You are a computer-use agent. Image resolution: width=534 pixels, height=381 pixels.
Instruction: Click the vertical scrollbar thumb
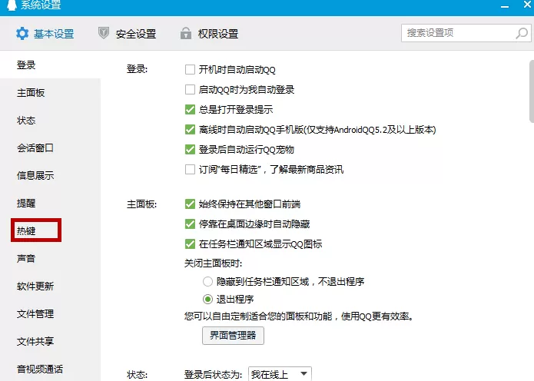532,91
